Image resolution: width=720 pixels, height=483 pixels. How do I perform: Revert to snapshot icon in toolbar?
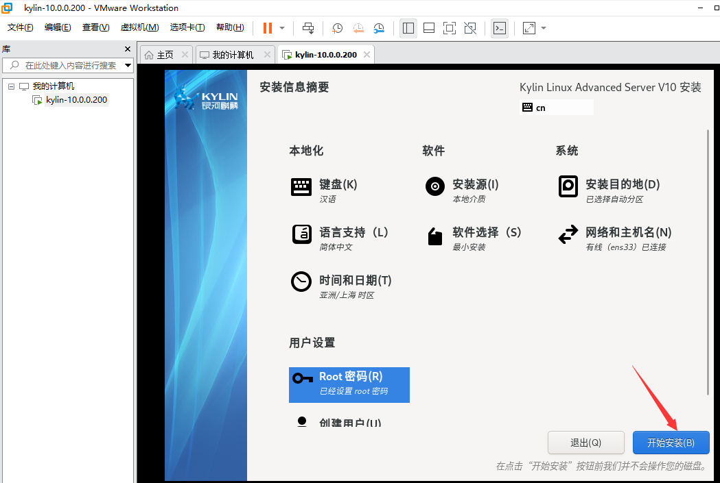(x=358, y=28)
